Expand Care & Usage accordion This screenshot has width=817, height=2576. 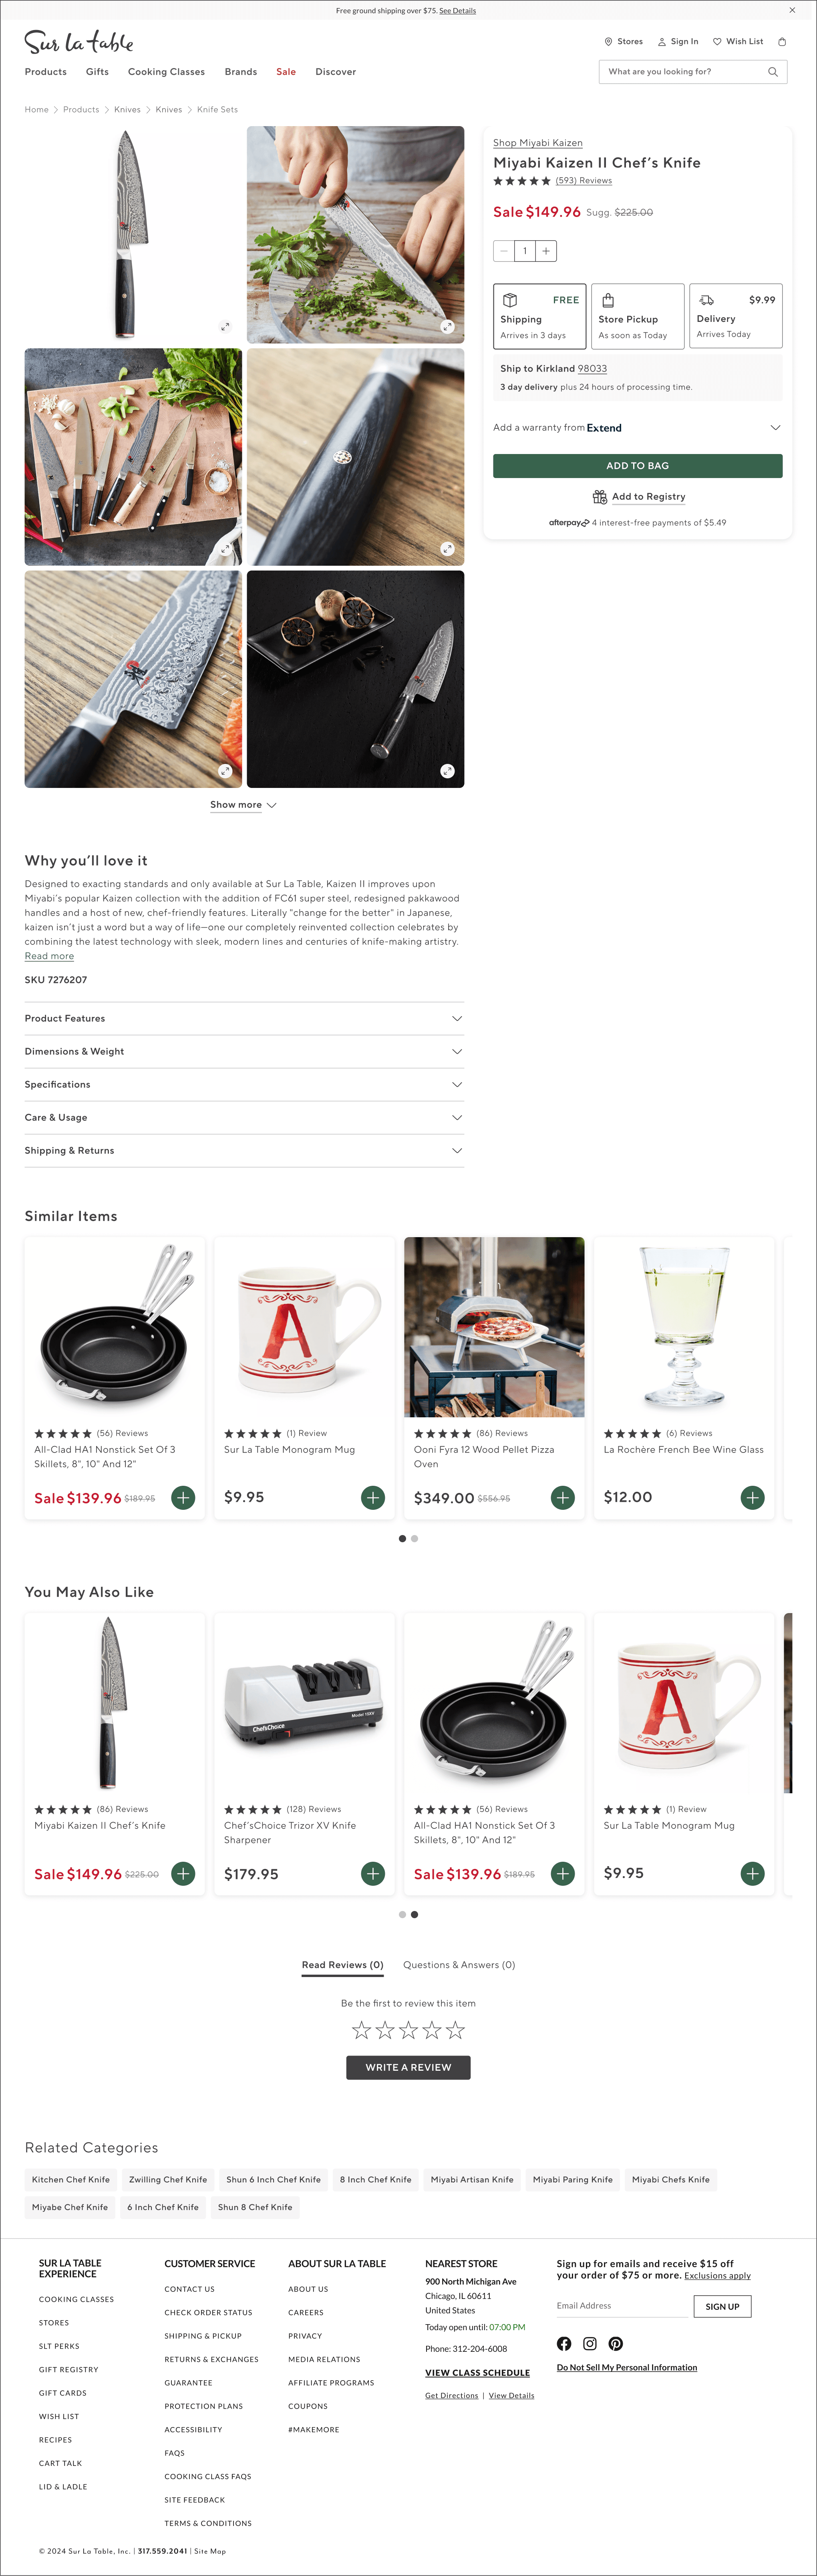coord(244,1117)
